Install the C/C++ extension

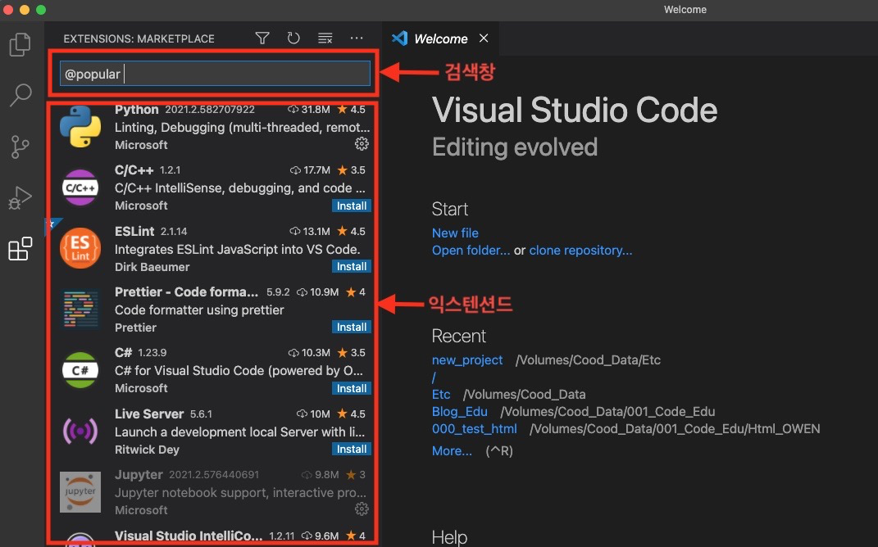coord(351,206)
